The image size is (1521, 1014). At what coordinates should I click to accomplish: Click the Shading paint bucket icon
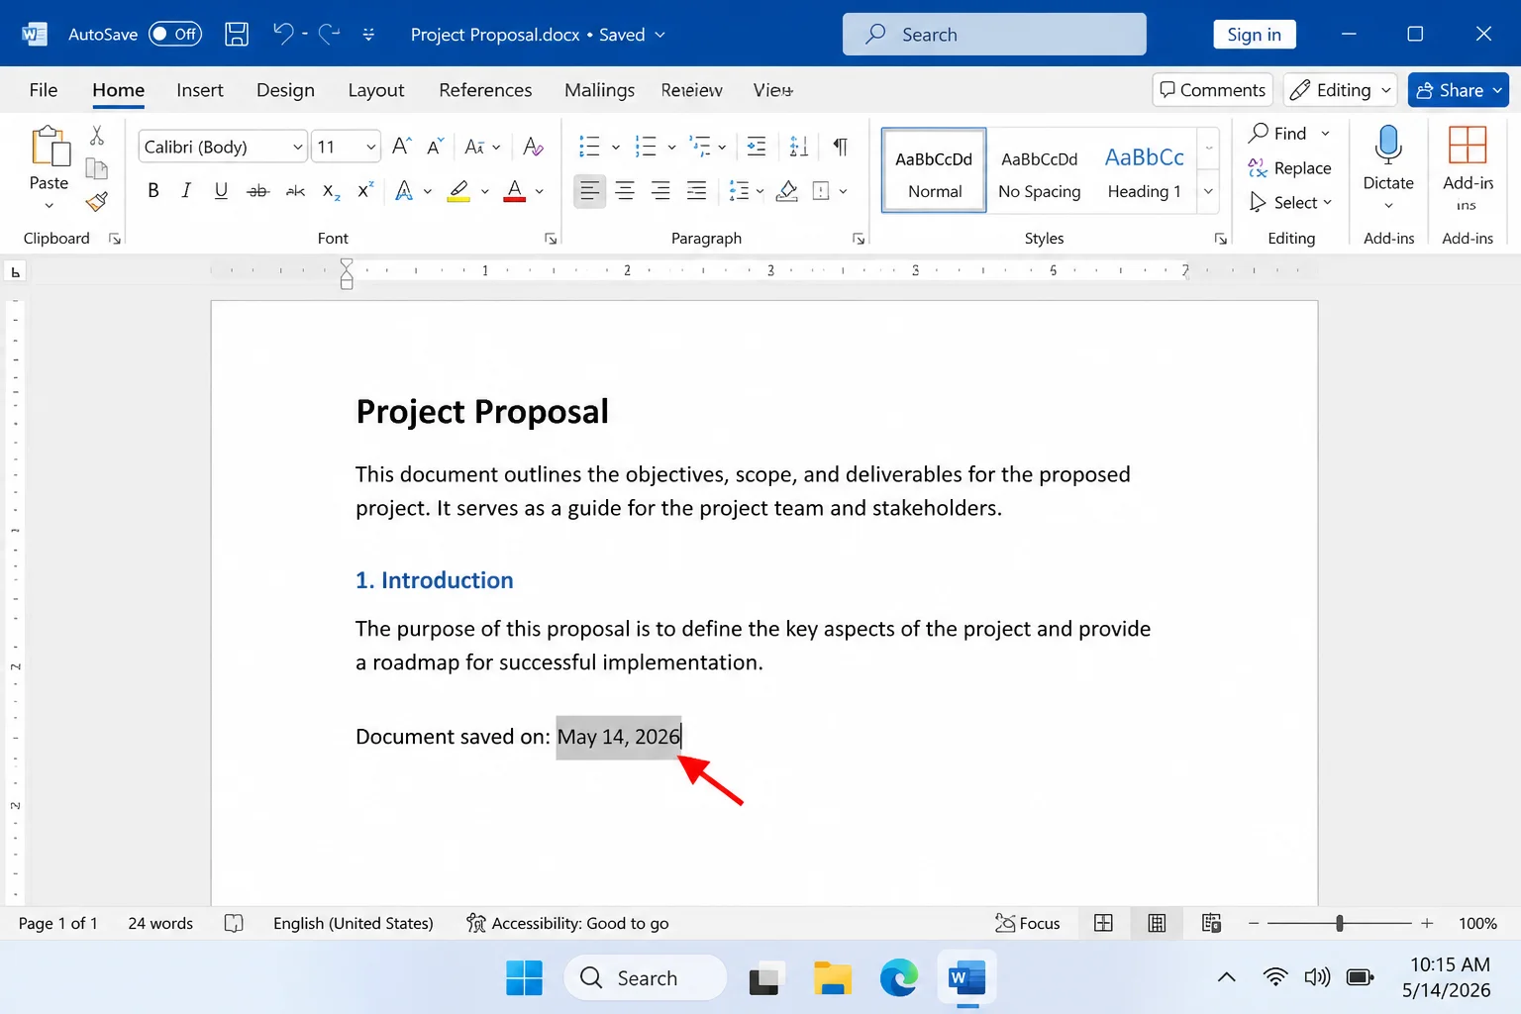pos(787,190)
